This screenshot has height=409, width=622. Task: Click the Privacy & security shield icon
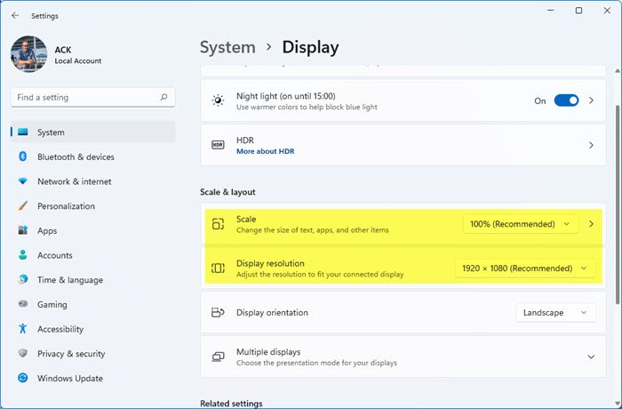[23, 354]
